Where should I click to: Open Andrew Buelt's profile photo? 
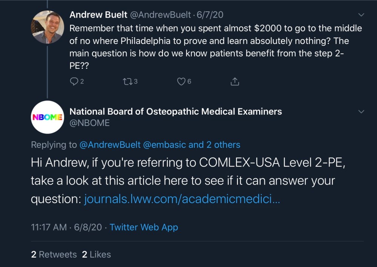click(x=47, y=27)
